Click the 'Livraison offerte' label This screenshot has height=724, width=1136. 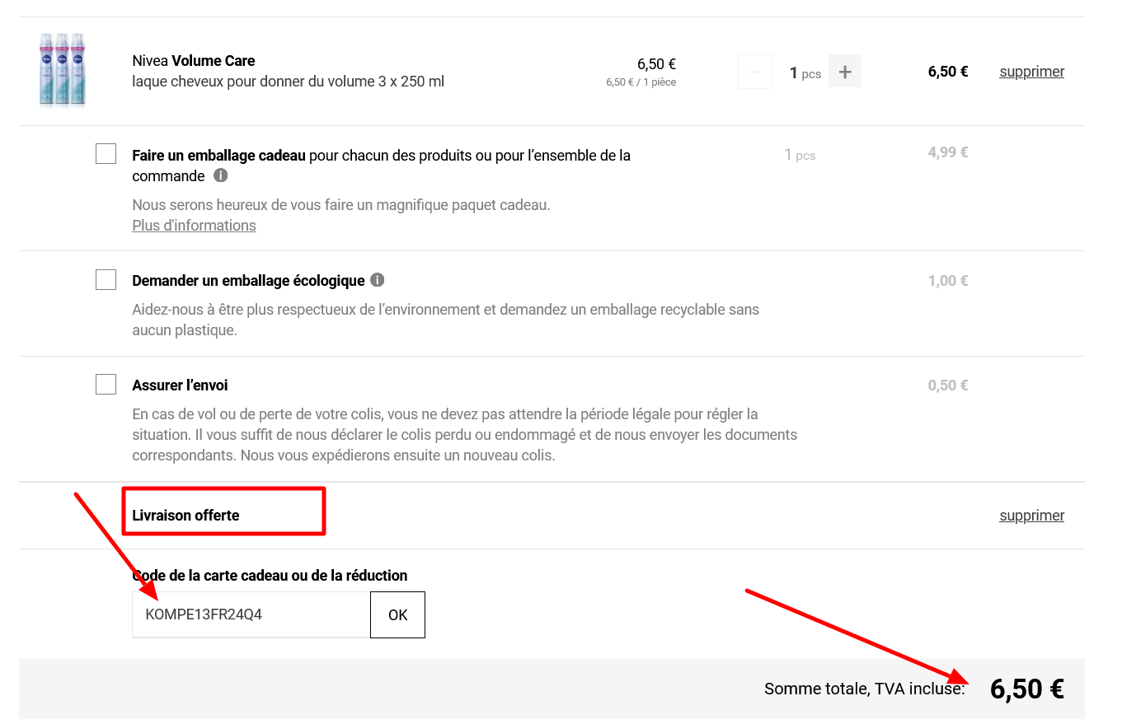tap(185, 516)
